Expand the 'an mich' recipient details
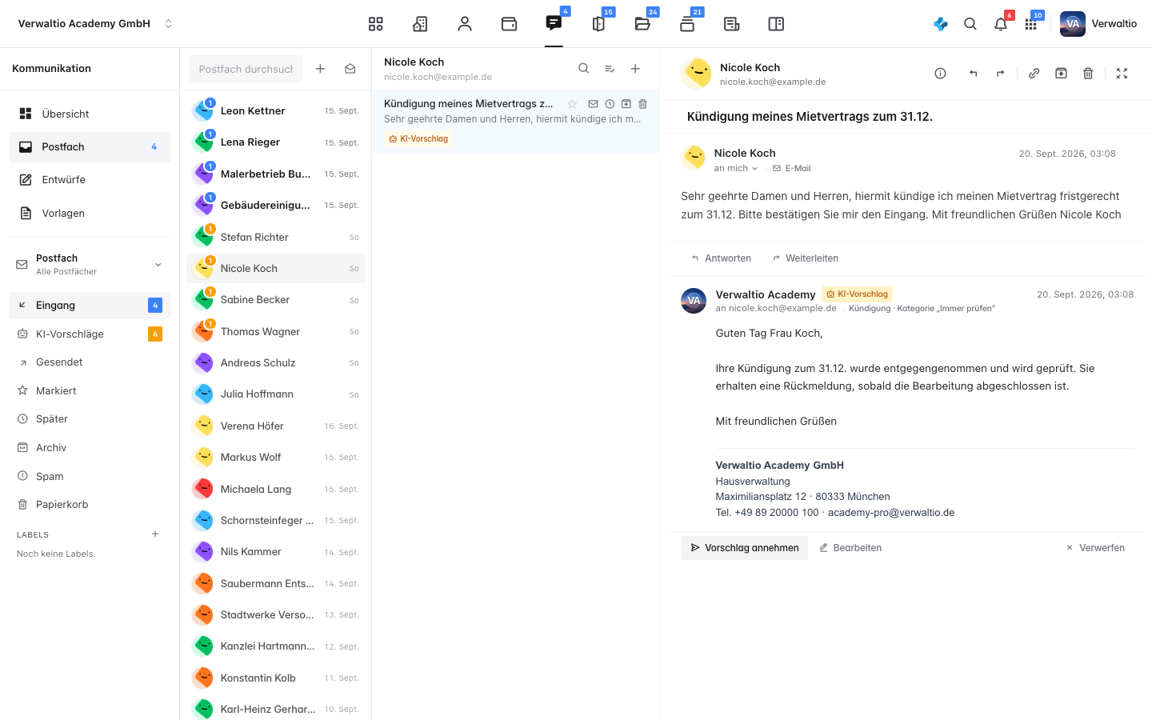The height and width of the screenshot is (720, 1152). tap(736, 169)
